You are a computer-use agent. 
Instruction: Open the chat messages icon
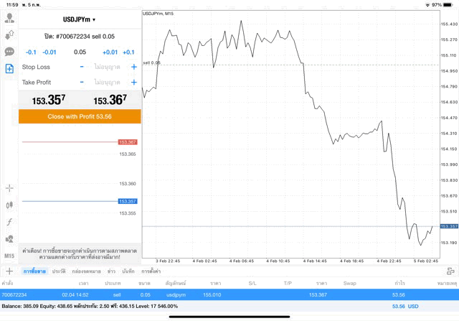pos(9,52)
